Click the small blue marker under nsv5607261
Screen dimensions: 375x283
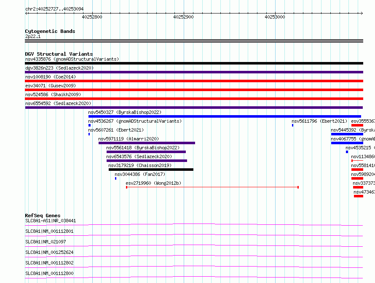point(89,134)
